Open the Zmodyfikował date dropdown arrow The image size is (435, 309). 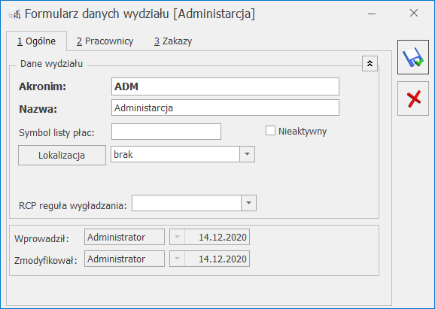click(x=178, y=259)
